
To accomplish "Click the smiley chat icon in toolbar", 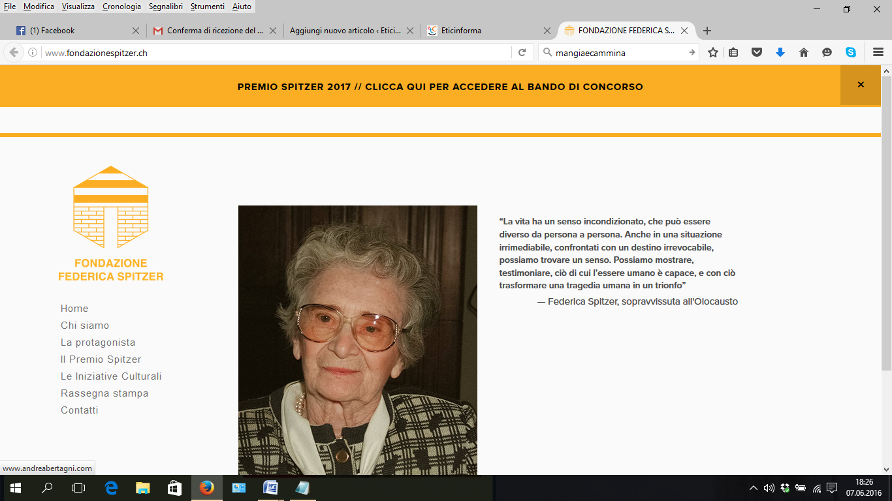I will pos(827,53).
